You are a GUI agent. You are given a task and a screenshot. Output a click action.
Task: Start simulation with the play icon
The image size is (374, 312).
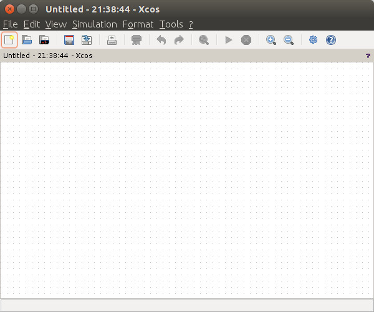(229, 40)
